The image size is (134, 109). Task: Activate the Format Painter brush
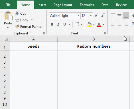pos(29,27)
